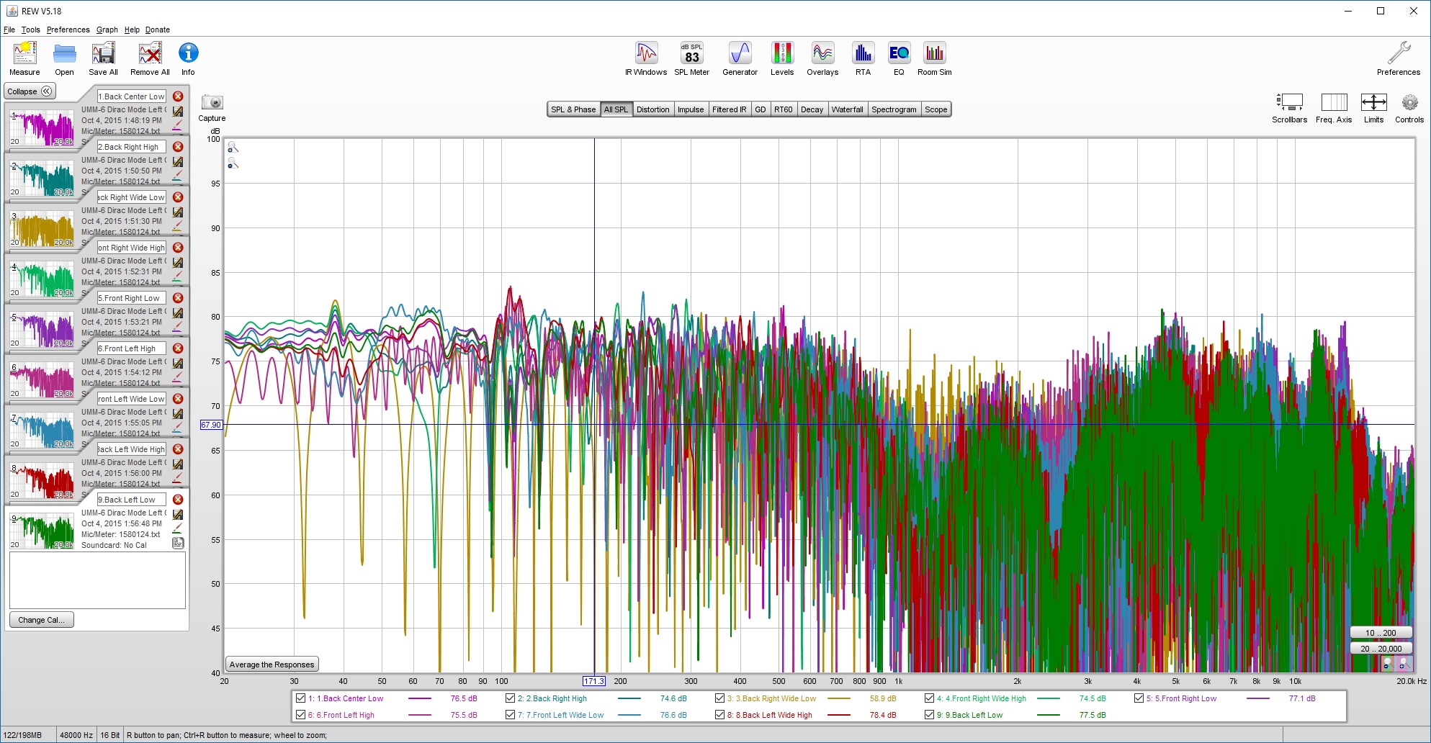Hide the 5.Front Right Low trace

coord(1139,698)
